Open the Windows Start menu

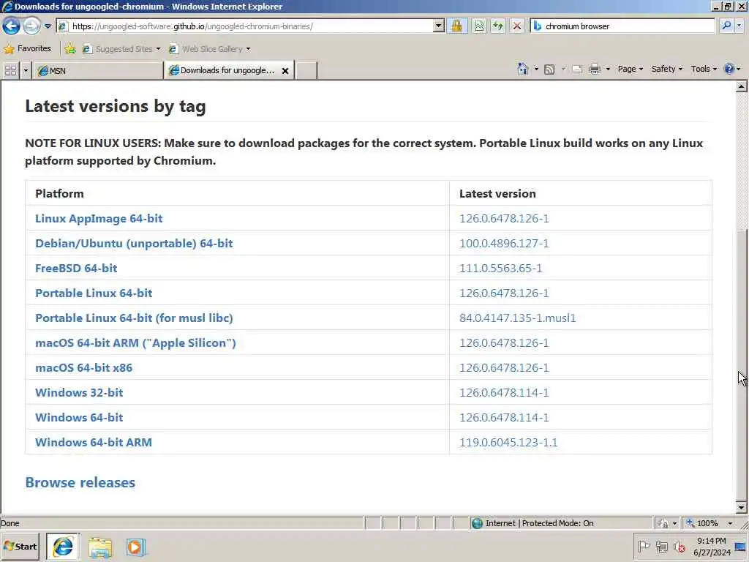click(20, 546)
